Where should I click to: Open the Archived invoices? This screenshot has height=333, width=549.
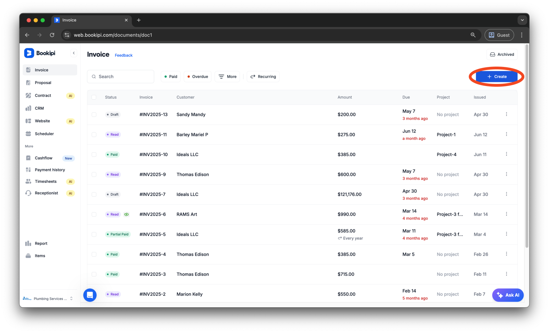click(x=502, y=54)
